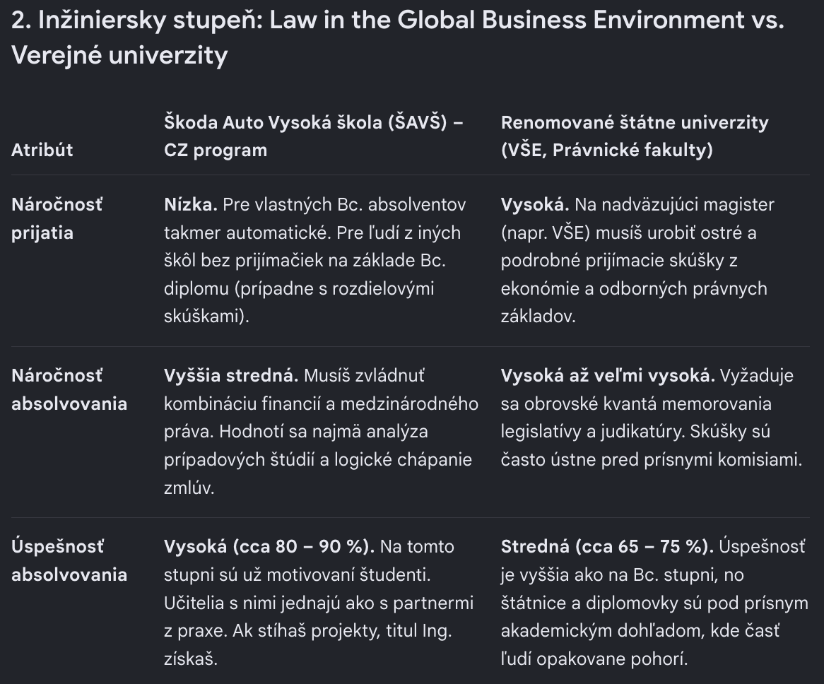Select the Náročnosť prijatia row label
Screen dimensions: 824x684
57,218
